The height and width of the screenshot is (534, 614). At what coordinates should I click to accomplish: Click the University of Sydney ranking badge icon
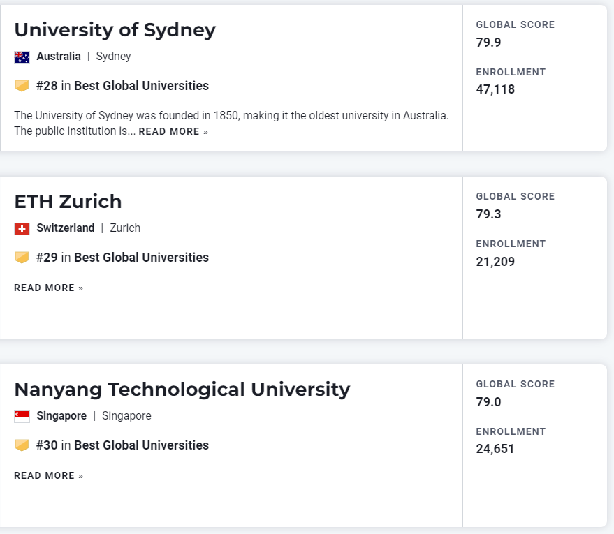point(22,86)
